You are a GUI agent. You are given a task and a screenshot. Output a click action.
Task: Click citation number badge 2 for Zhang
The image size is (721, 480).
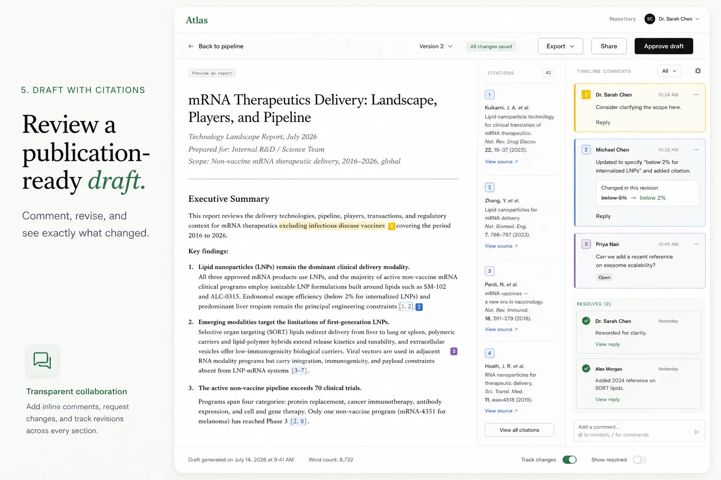click(x=490, y=187)
